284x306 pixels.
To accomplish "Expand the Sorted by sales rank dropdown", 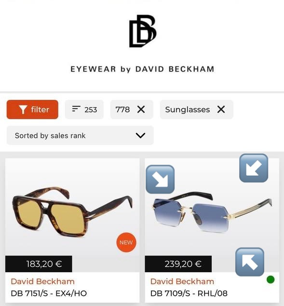I will (80, 136).
